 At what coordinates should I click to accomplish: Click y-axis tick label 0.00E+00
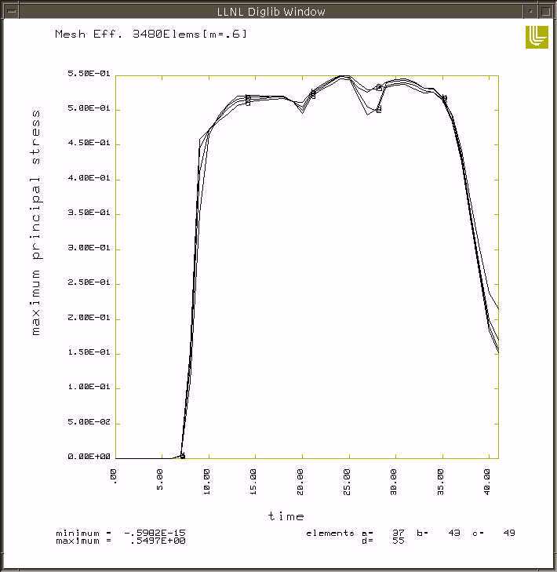click(89, 457)
